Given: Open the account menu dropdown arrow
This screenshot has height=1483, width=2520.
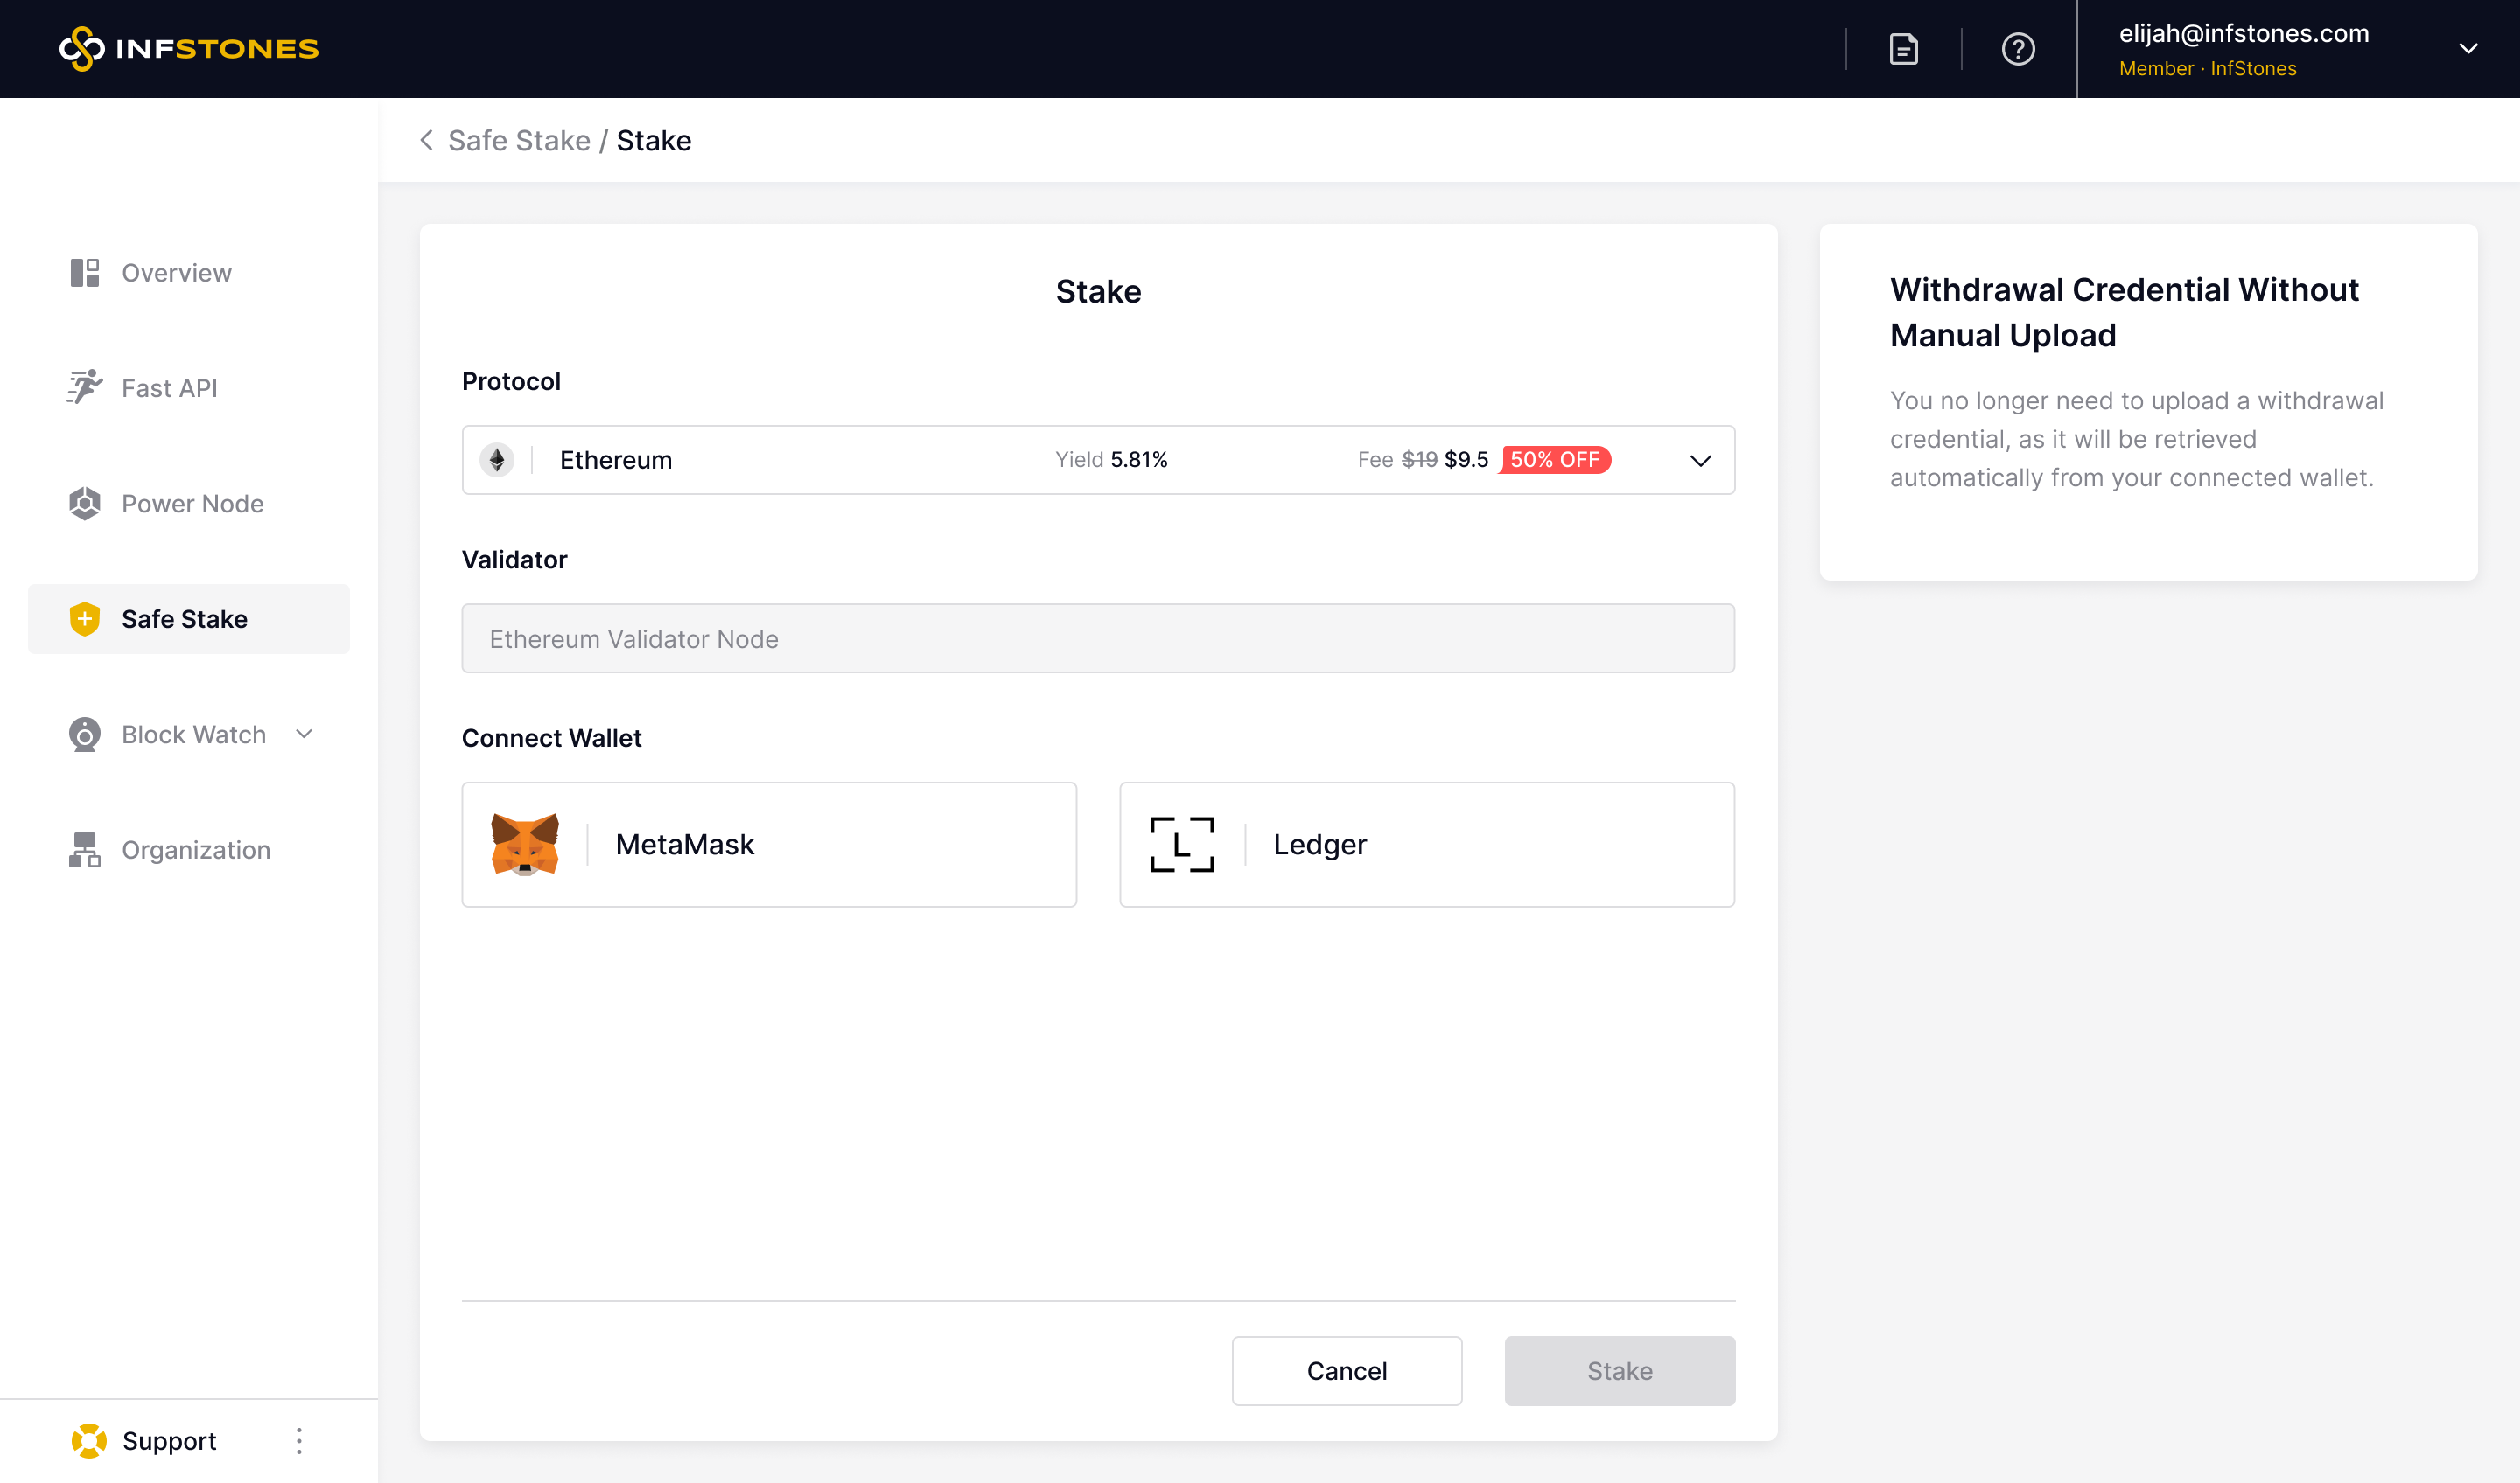Looking at the screenshot, I should 2468,49.
